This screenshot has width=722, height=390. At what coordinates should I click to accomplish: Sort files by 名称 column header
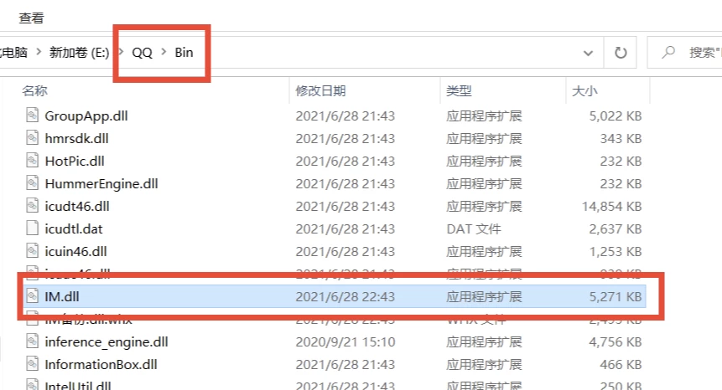[x=34, y=90]
